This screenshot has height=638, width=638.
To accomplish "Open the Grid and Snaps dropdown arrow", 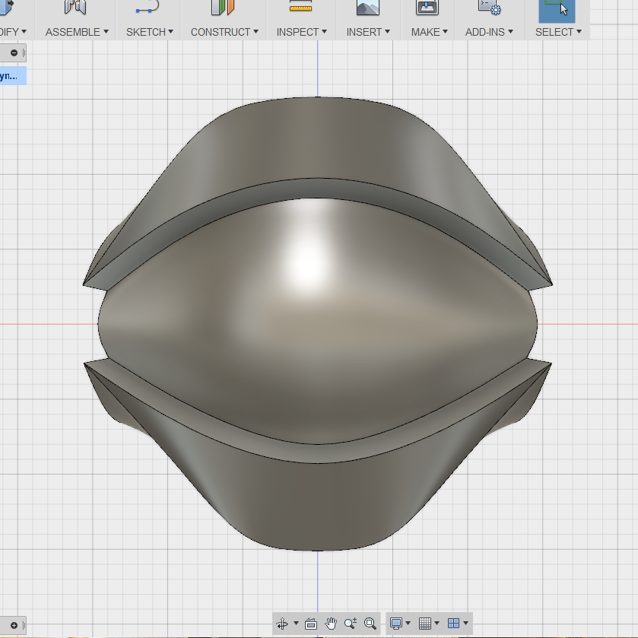I will pyautogui.click(x=436, y=624).
